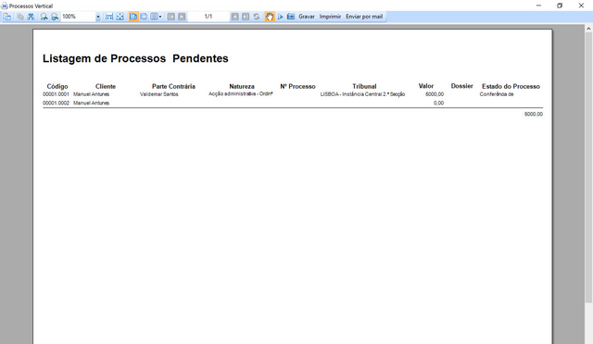
Task: Click Enviar por mail
Action: point(364,17)
